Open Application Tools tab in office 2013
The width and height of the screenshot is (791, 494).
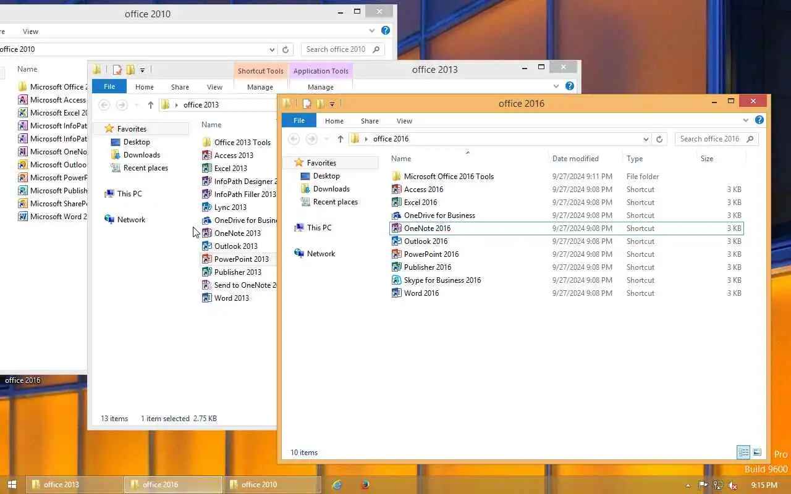[321, 71]
